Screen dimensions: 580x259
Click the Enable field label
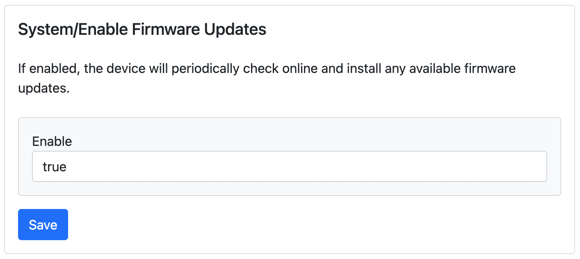(x=52, y=141)
